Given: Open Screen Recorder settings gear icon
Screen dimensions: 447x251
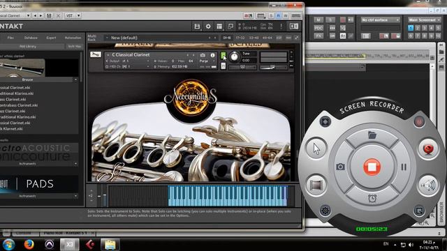Looking at the screenshot, I should [x=325, y=211].
